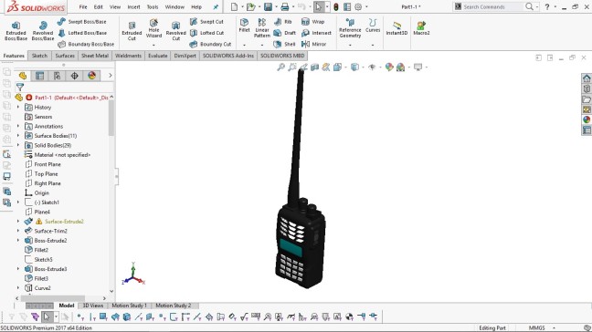Select the Rib tool
The width and height of the screenshot is (592, 332).
pos(283,22)
